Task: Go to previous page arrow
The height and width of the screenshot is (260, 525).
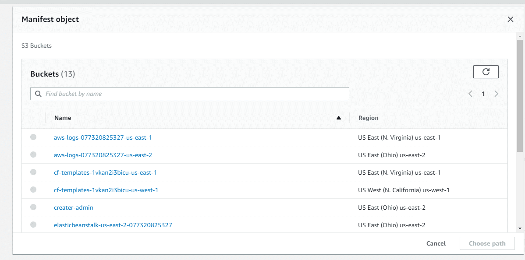Action: pyautogui.click(x=470, y=94)
